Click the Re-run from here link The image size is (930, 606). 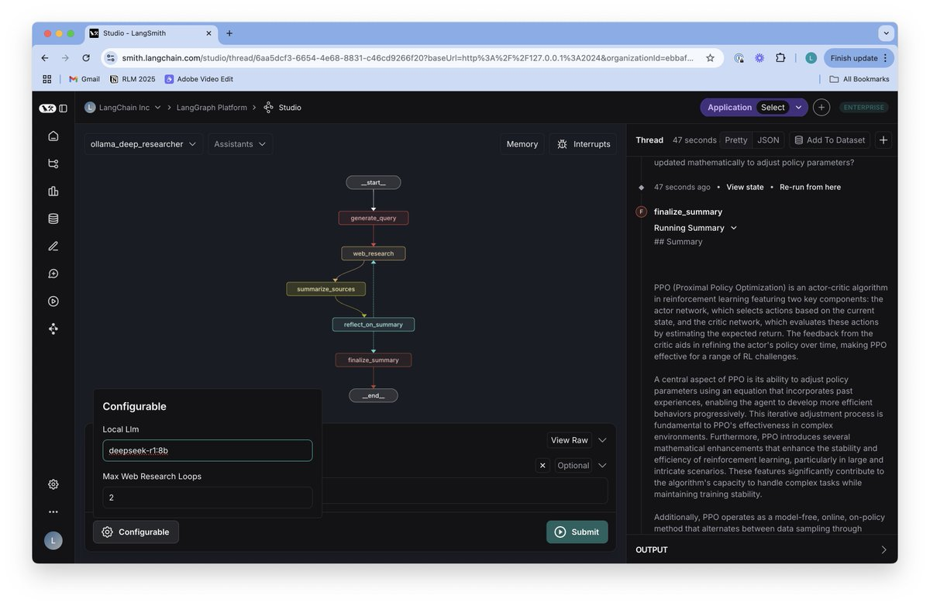point(810,188)
